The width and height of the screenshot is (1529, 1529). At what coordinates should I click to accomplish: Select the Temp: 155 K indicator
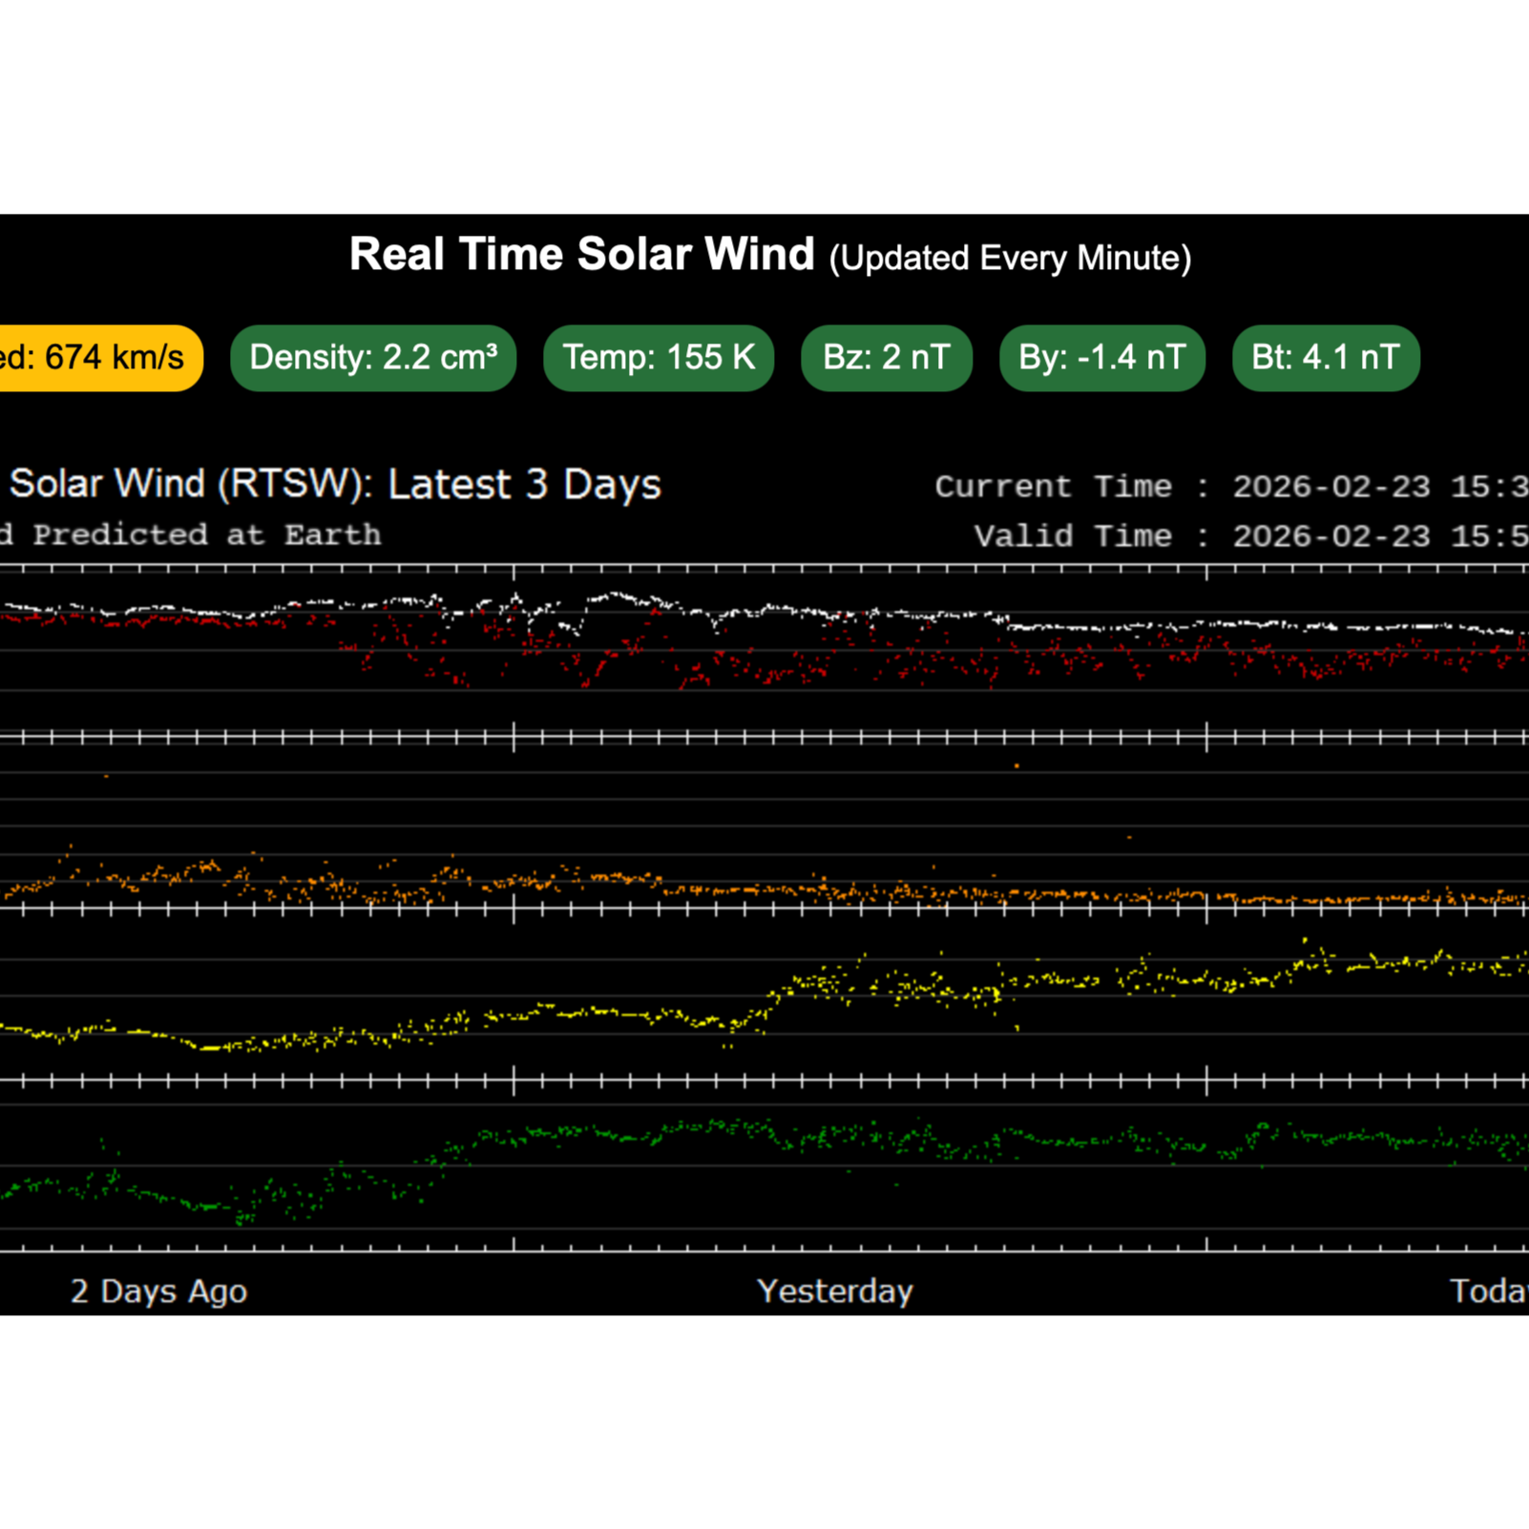pyautogui.click(x=659, y=358)
